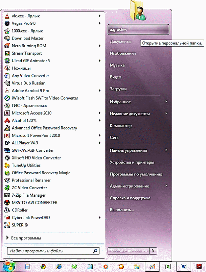Click the user account picture

138,11
